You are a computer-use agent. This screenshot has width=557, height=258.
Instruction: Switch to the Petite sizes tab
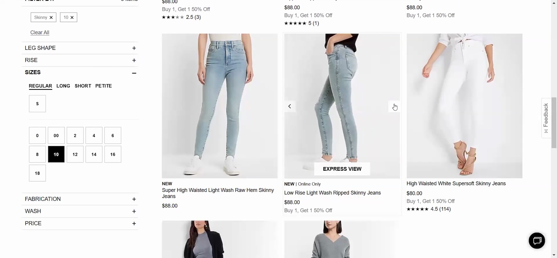pos(103,86)
